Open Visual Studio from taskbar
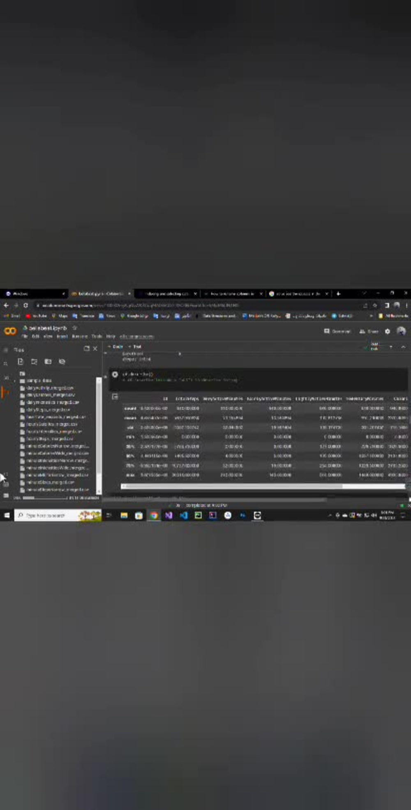The height and width of the screenshot is (810, 411). [169, 515]
